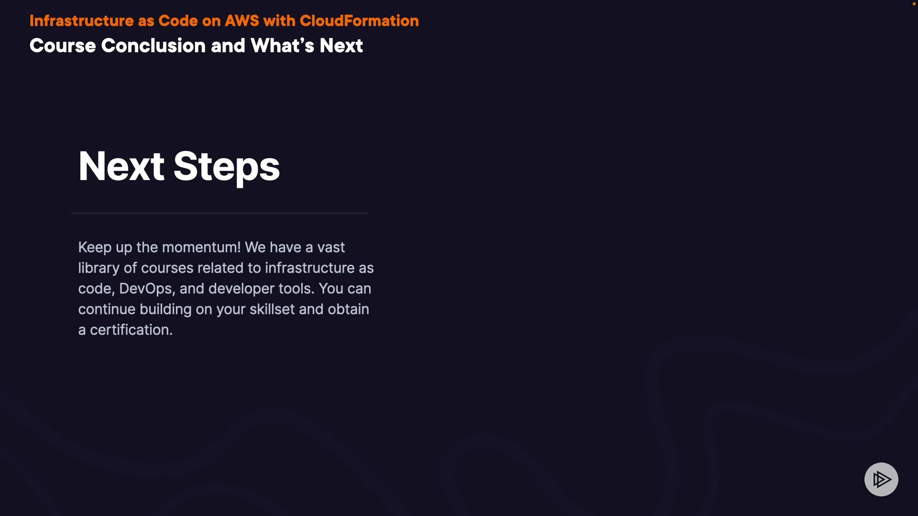This screenshot has width=918, height=516.
Task: Click 'CloudFormation' in the orange title
Action: [x=359, y=21]
